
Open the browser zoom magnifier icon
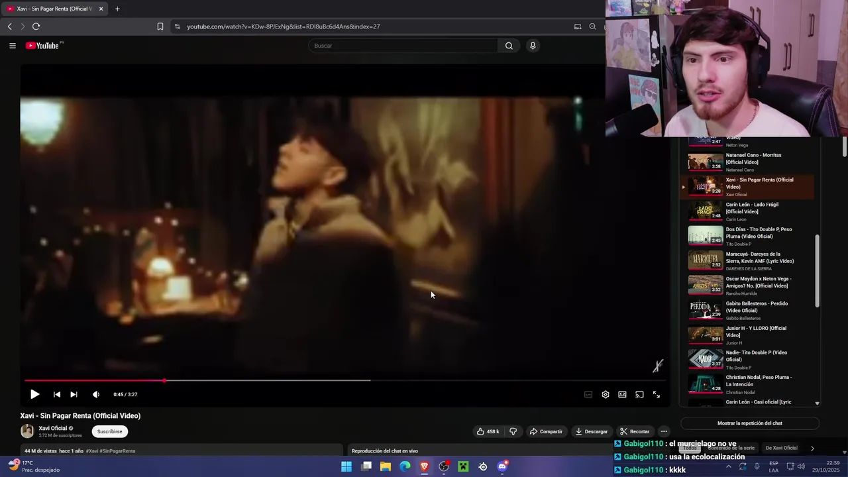pyautogui.click(x=592, y=26)
